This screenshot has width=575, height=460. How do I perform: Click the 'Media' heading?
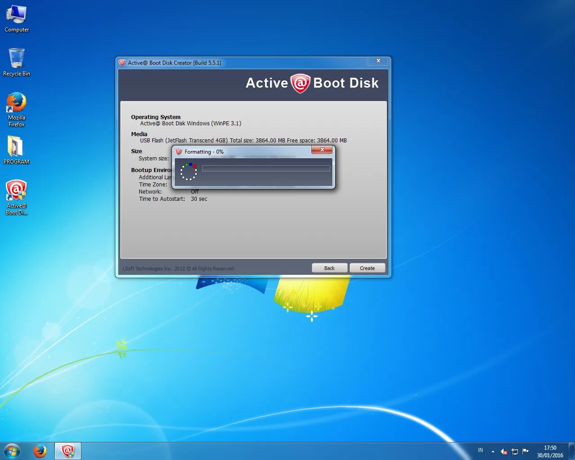139,134
